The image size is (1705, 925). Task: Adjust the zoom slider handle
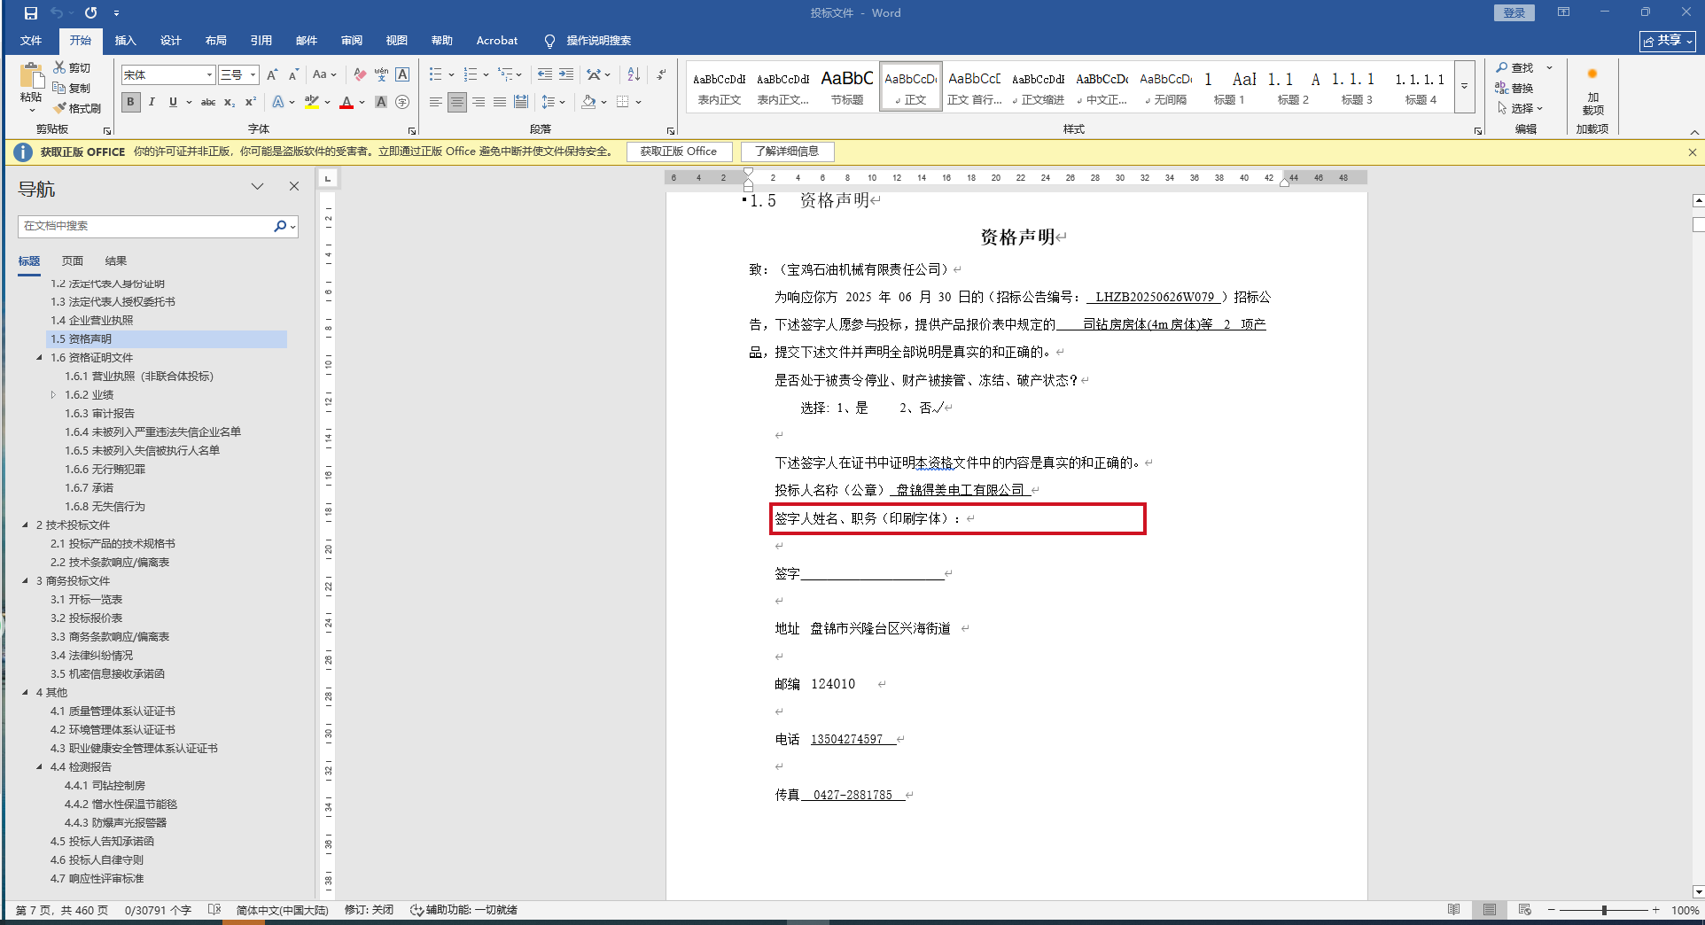tap(1604, 910)
